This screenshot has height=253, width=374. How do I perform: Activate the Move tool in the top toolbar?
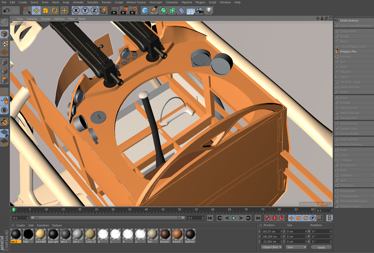(x=36, y=10)
